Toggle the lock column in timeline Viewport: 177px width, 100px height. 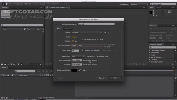pos(8,75)
